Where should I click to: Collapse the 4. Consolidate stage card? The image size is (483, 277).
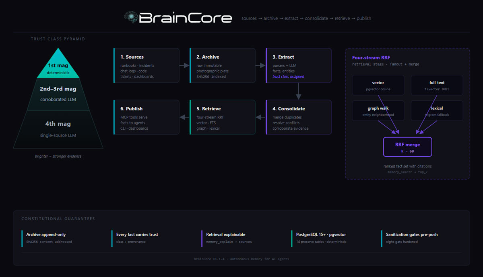pos(298,117)
